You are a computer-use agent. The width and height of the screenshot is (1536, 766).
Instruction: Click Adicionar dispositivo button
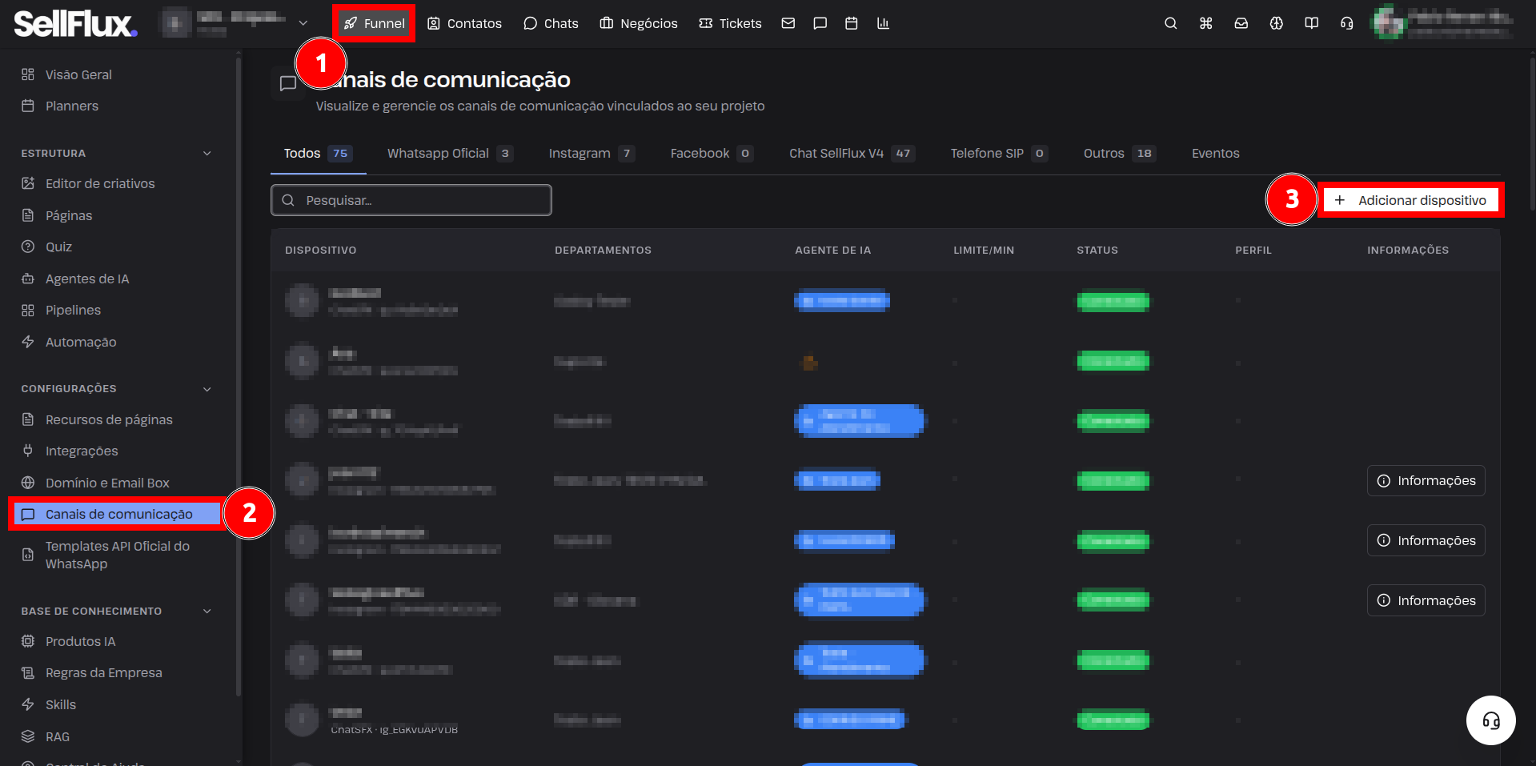pos(1410,200)
